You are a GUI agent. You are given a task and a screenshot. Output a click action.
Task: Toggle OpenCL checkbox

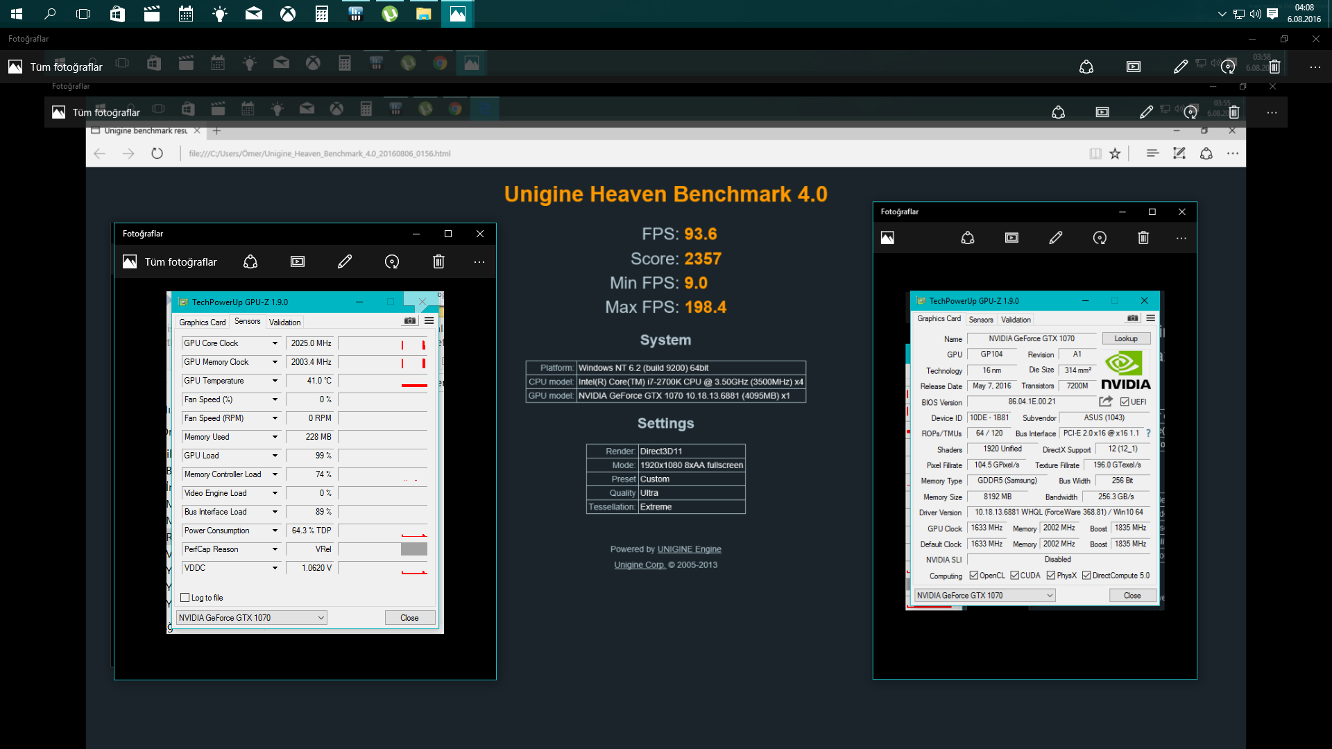point(973,576)
